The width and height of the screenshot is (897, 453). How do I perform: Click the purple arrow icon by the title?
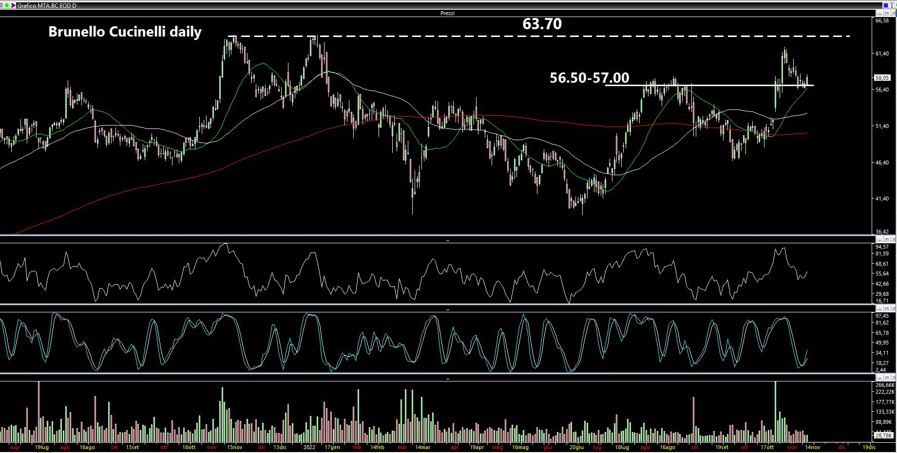tap(13, 5)
